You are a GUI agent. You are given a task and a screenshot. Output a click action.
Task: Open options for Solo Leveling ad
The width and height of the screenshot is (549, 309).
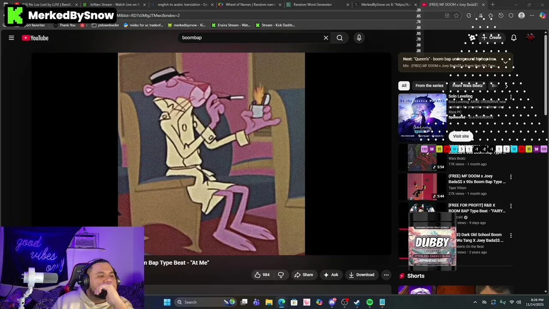click(510, 97)
